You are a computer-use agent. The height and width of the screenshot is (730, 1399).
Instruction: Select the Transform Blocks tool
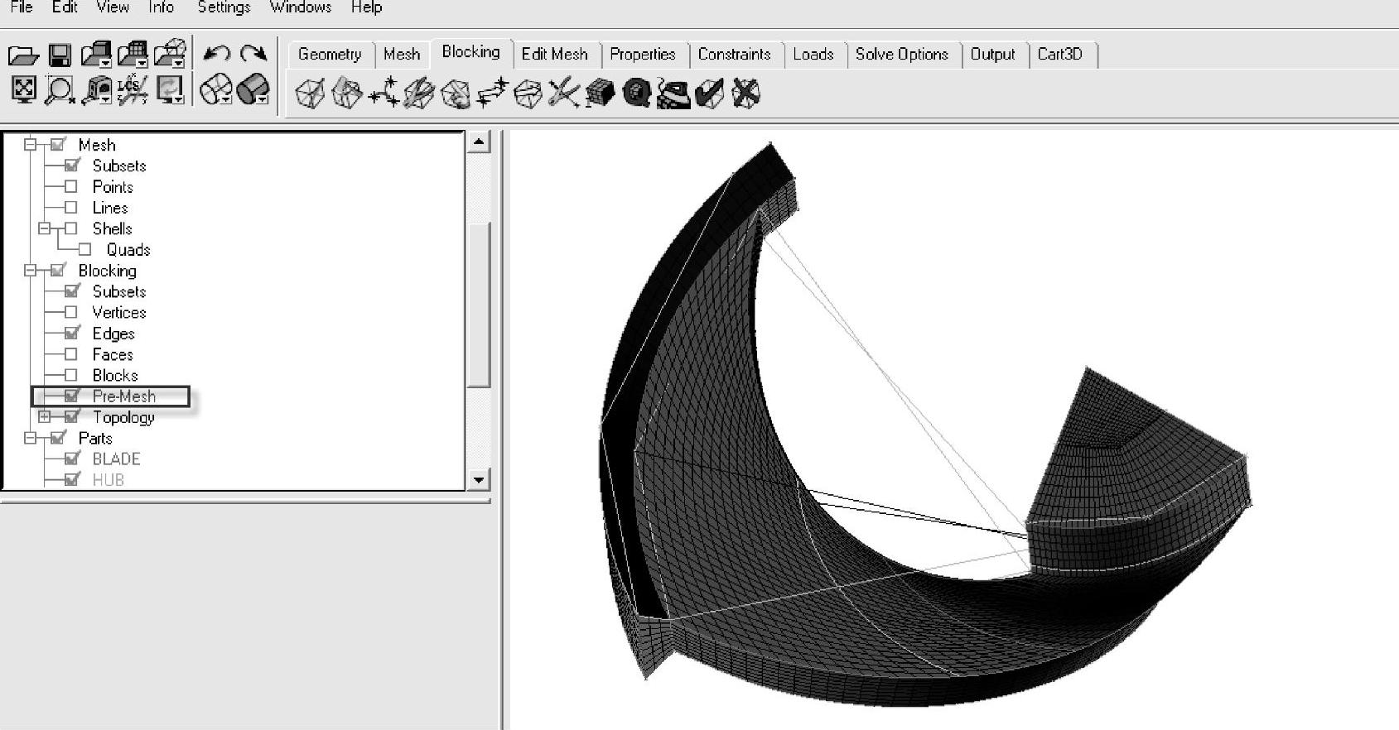[x=528, y=93]
